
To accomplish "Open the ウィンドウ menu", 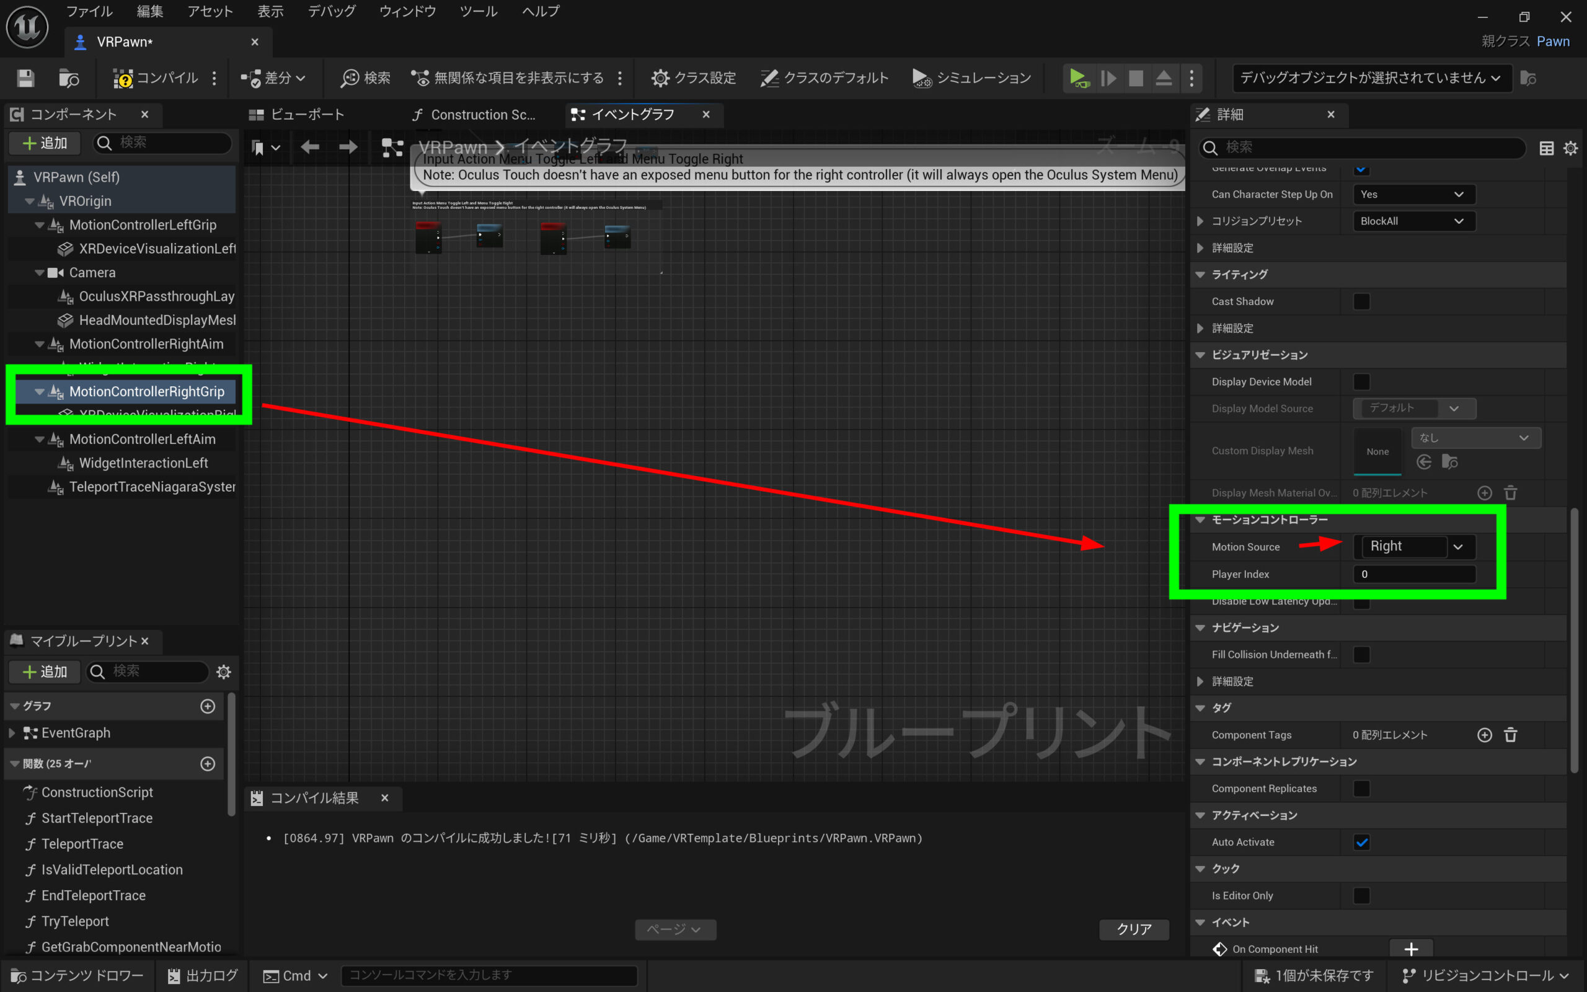I will [407, 11].
